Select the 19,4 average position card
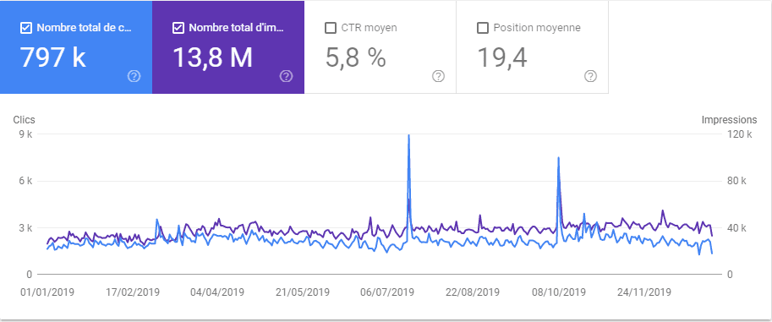 coord(532,46)
